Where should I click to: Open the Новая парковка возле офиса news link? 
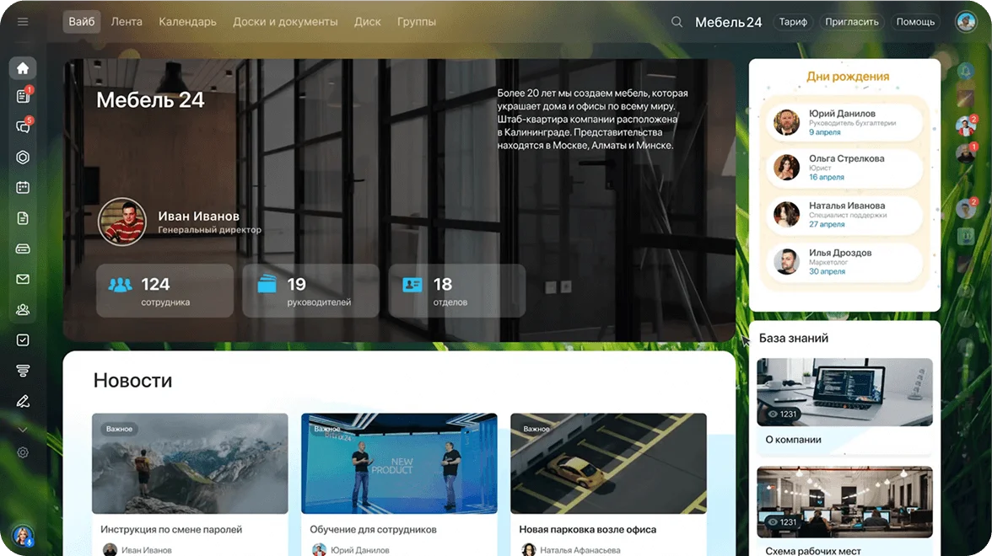pos(587,530)
